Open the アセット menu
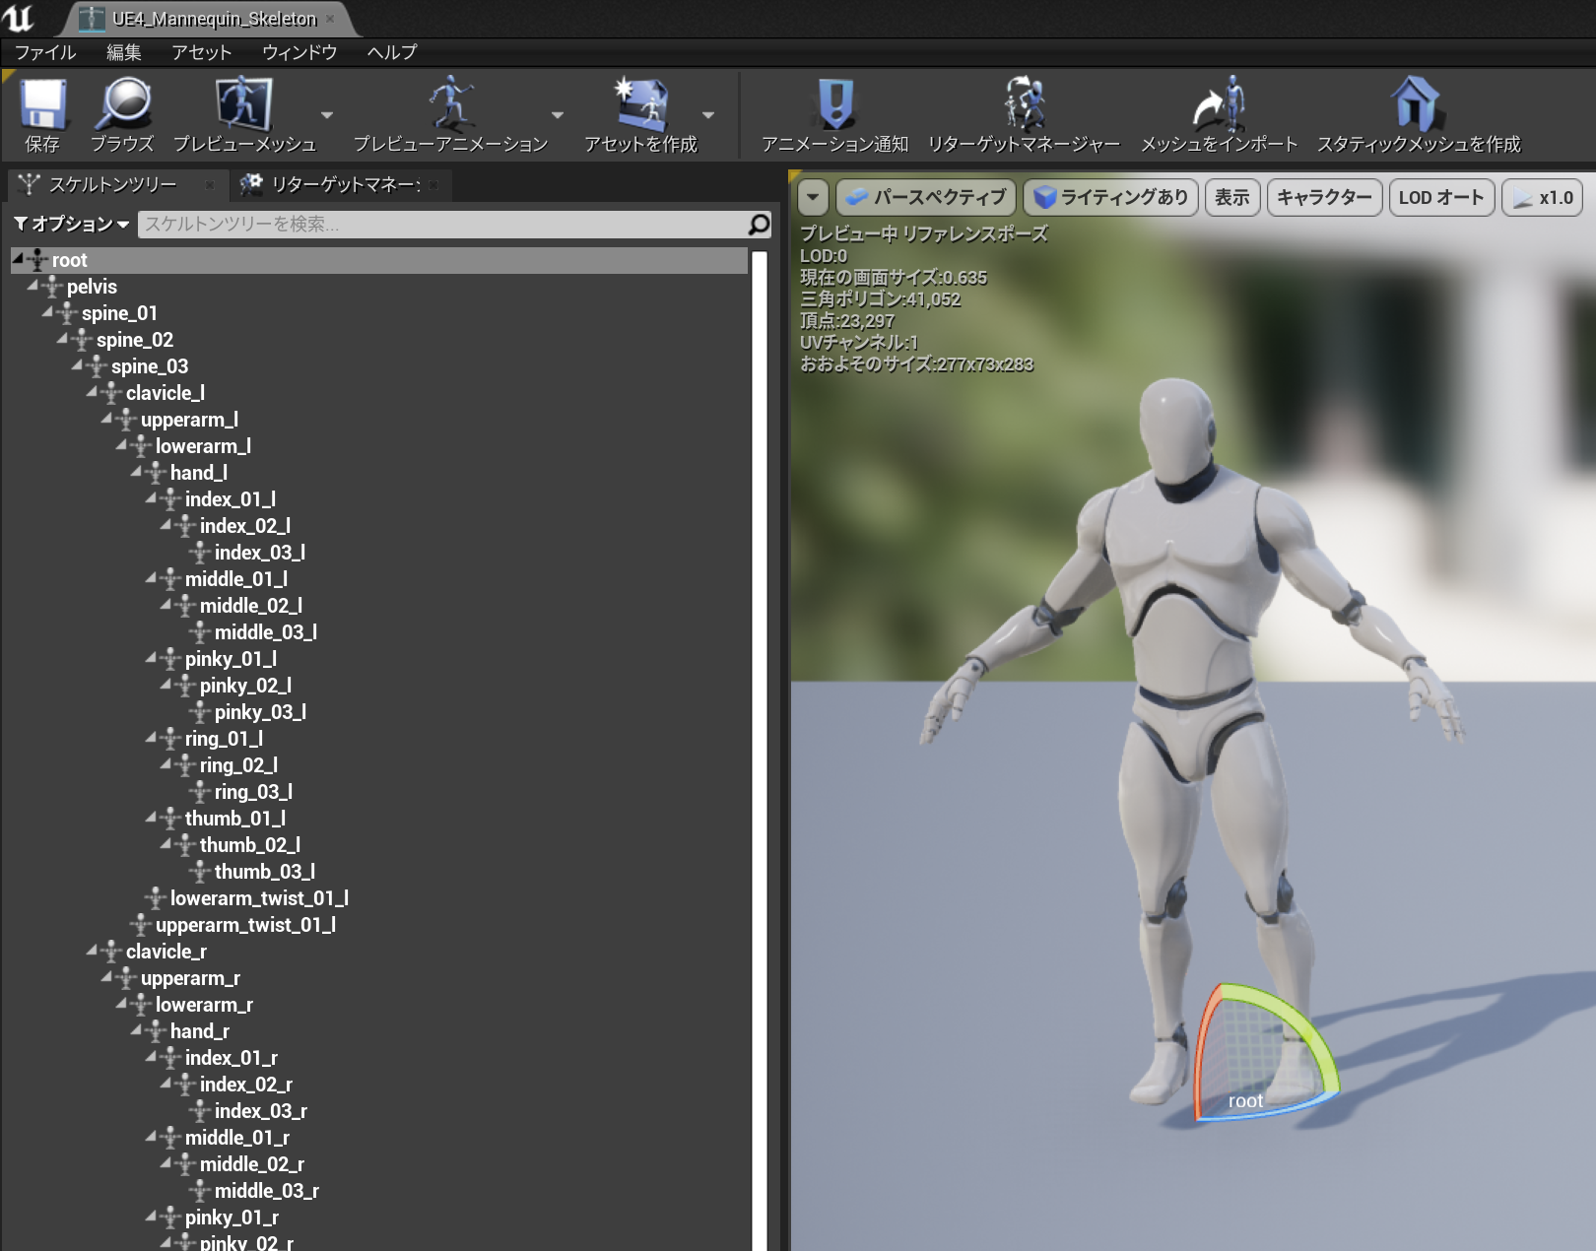This screenshot has height=1251, width=1596. 201,52
